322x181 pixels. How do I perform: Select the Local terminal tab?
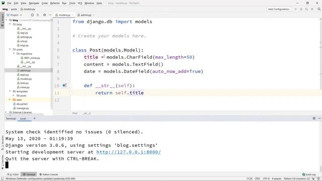click(23, 119)
